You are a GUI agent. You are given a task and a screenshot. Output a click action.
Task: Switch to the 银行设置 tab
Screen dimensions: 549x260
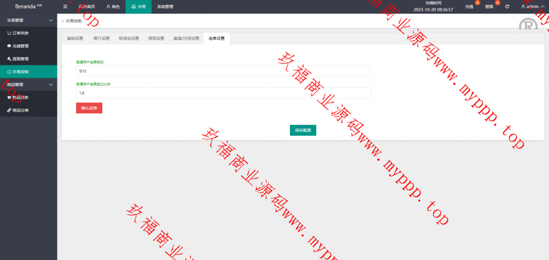pos(101,39)
